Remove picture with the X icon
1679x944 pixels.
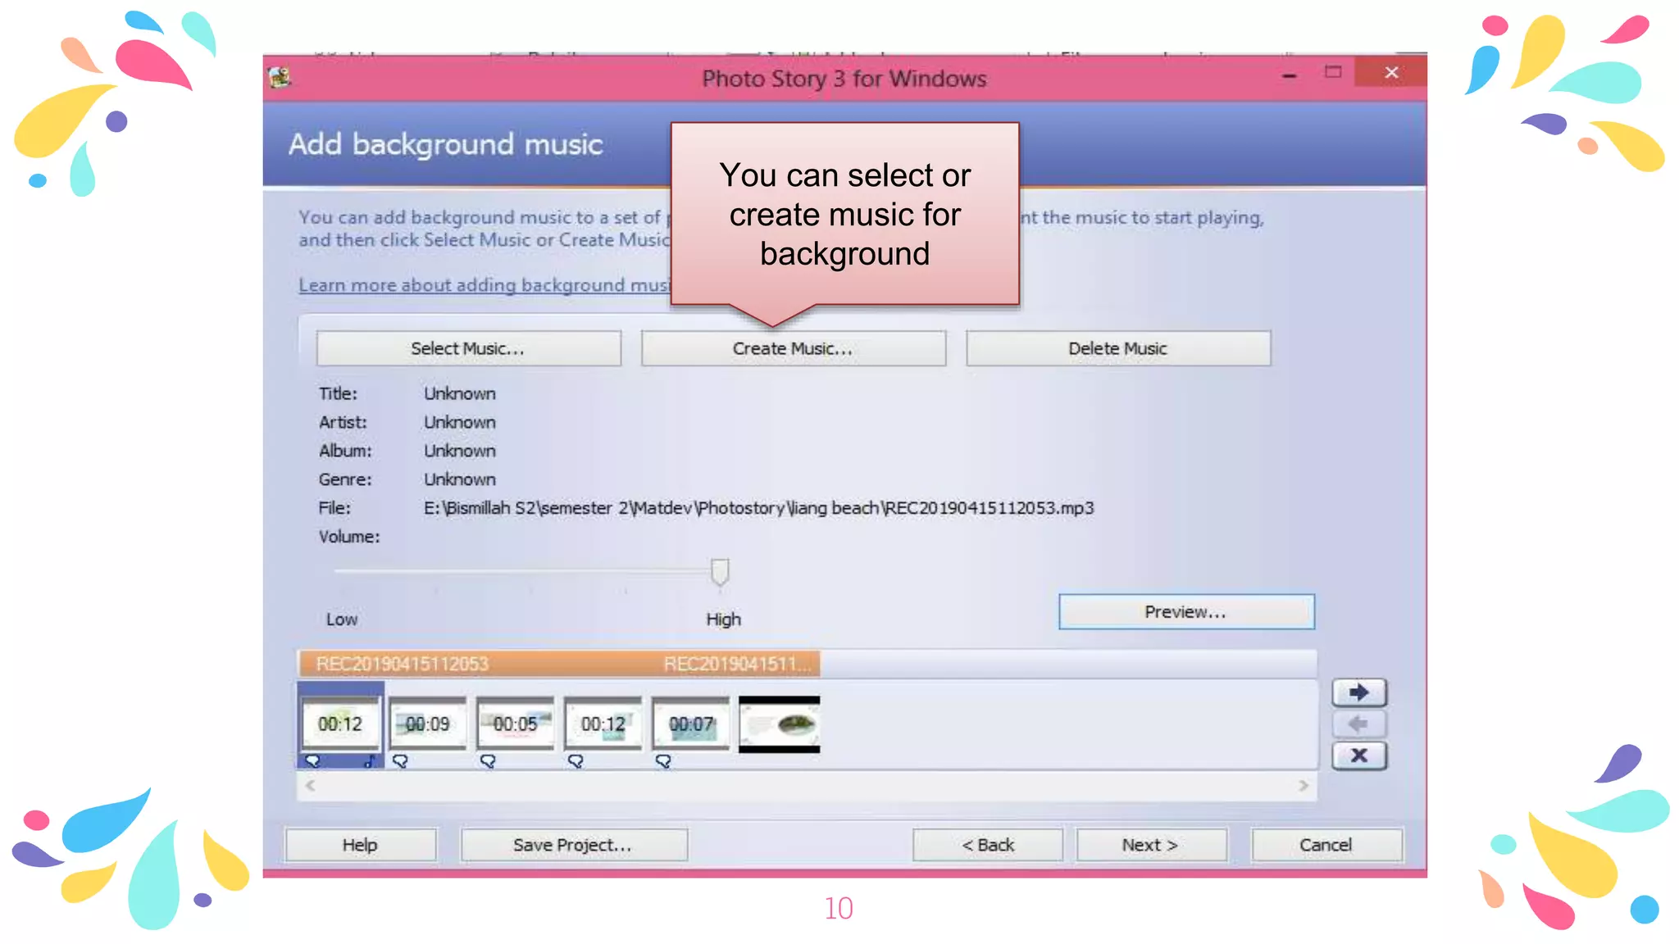(1358, 756)
